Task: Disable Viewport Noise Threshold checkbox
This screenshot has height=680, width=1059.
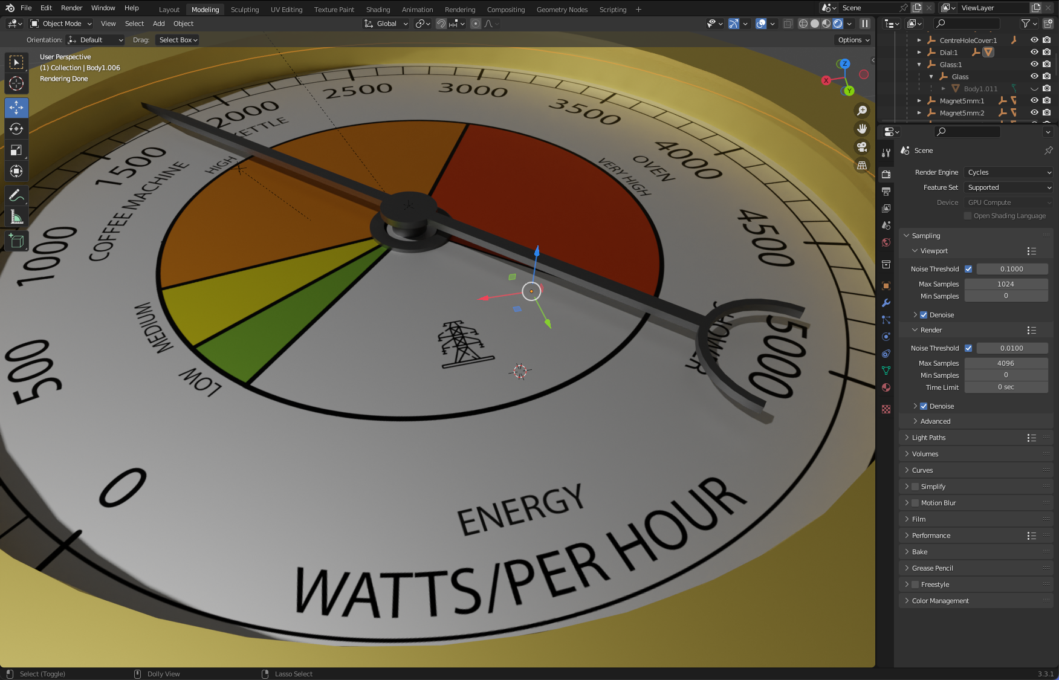Action: tap(968, 269)
